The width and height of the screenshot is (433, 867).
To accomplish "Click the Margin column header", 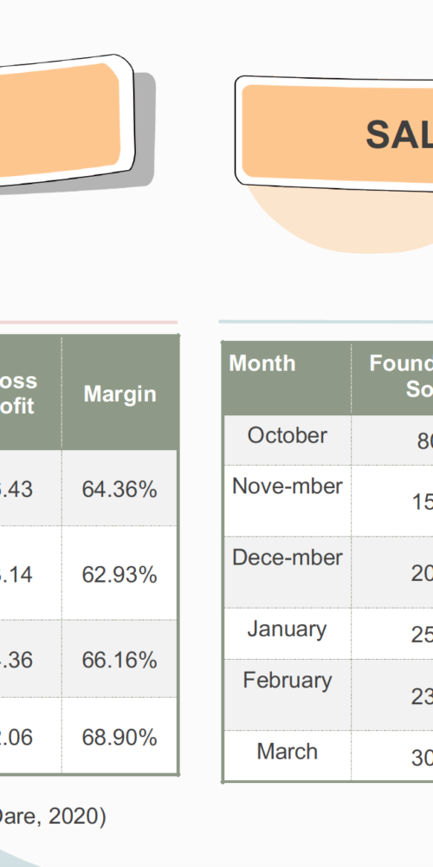I will [120, 394].
